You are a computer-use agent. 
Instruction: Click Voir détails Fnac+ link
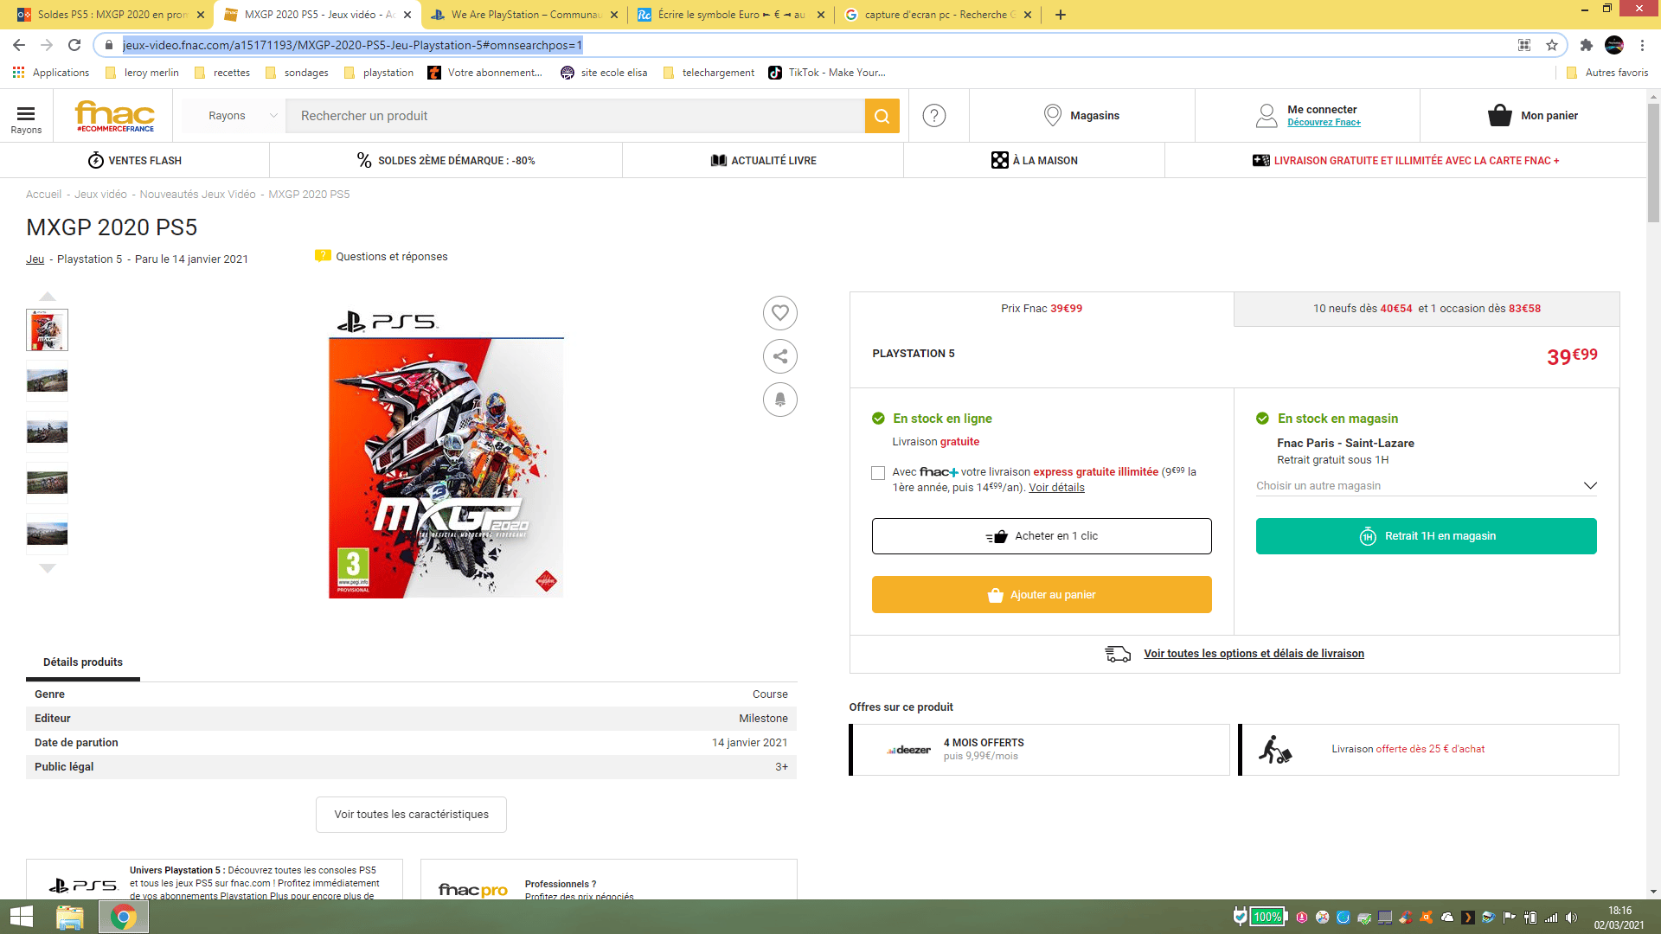point(1056,488)
